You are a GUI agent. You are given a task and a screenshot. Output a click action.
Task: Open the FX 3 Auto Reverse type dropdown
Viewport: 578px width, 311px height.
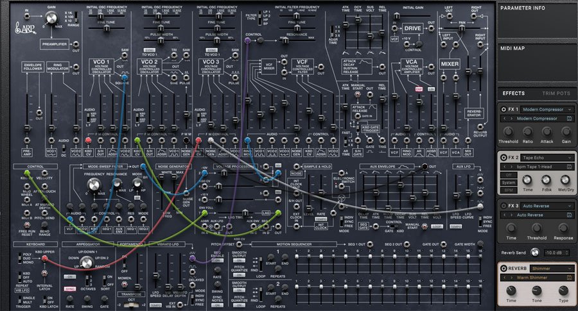click(x=547, y=206)
